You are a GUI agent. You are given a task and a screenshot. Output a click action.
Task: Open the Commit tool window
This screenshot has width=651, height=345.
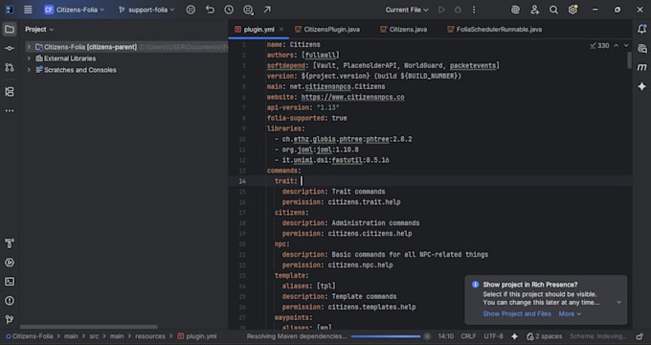coord(10,48)
